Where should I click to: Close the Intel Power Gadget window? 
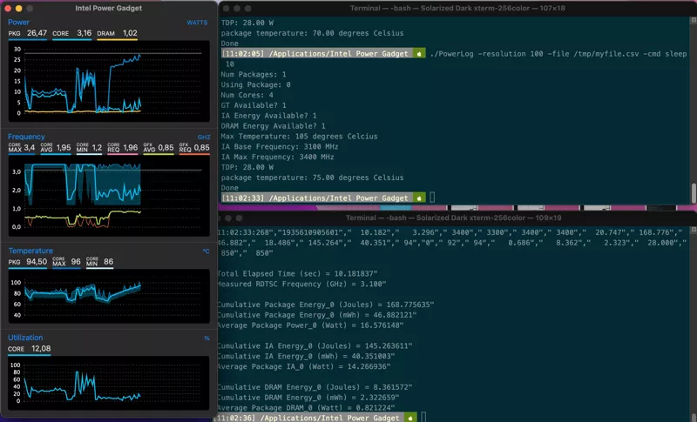pyautogui.click(x=8, y=9)
